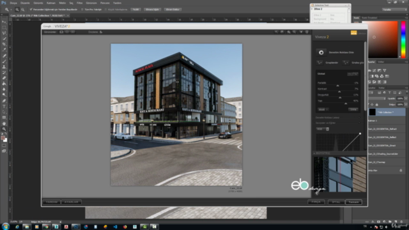This screenshot has height=230, width=409.
Task: Open the Yardım menu
Action: pyautogui.click(x=117, y=3)
